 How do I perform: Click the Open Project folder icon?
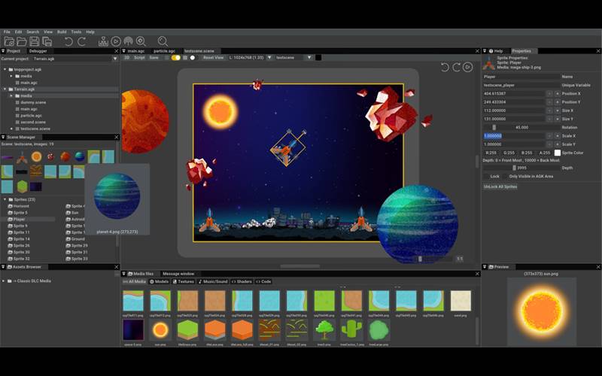pos(20,41)
